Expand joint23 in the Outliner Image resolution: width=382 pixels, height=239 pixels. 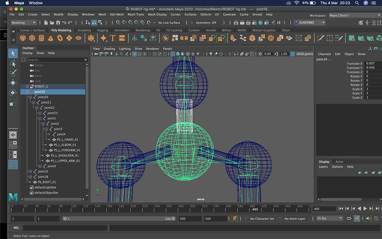[40, 113]
